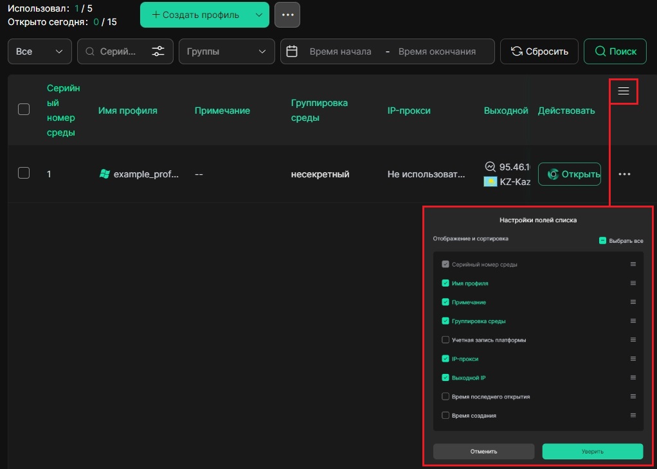Click the Группировка среды column header
The width and height of the screenshot is (657, 469).
(319, 110)
